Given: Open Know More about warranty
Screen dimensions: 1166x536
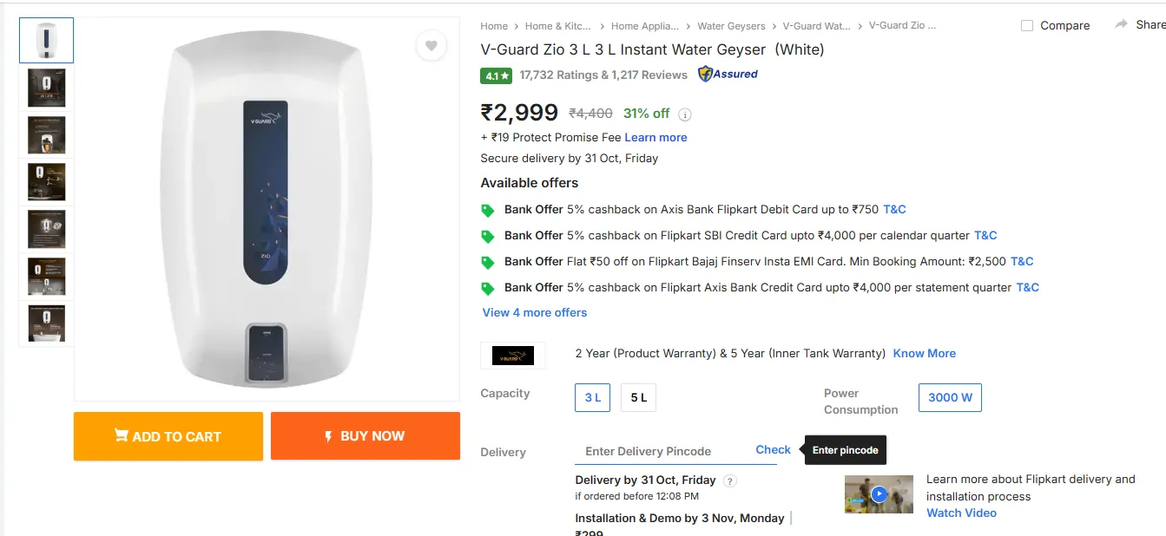Looking at the screenshot, I should pos(924,353).
